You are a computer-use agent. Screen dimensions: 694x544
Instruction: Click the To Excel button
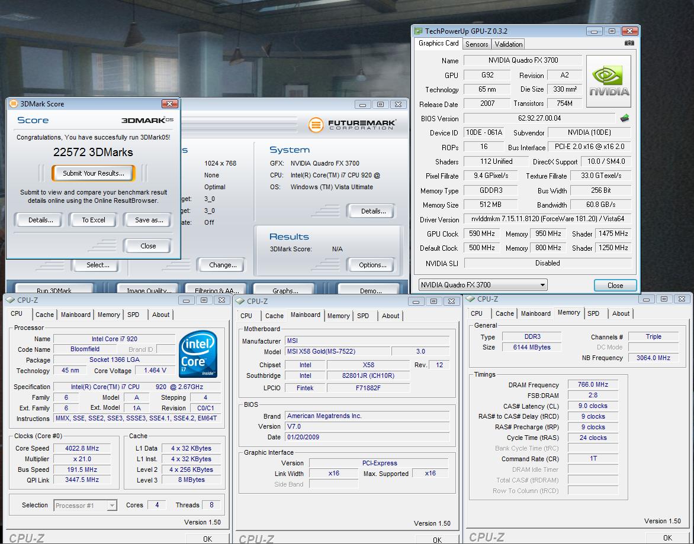94,220
